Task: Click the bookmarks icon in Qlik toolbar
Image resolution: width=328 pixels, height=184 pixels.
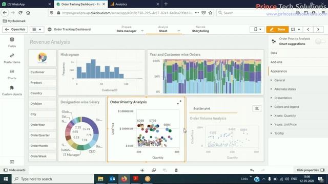Action: coord(257,30)
